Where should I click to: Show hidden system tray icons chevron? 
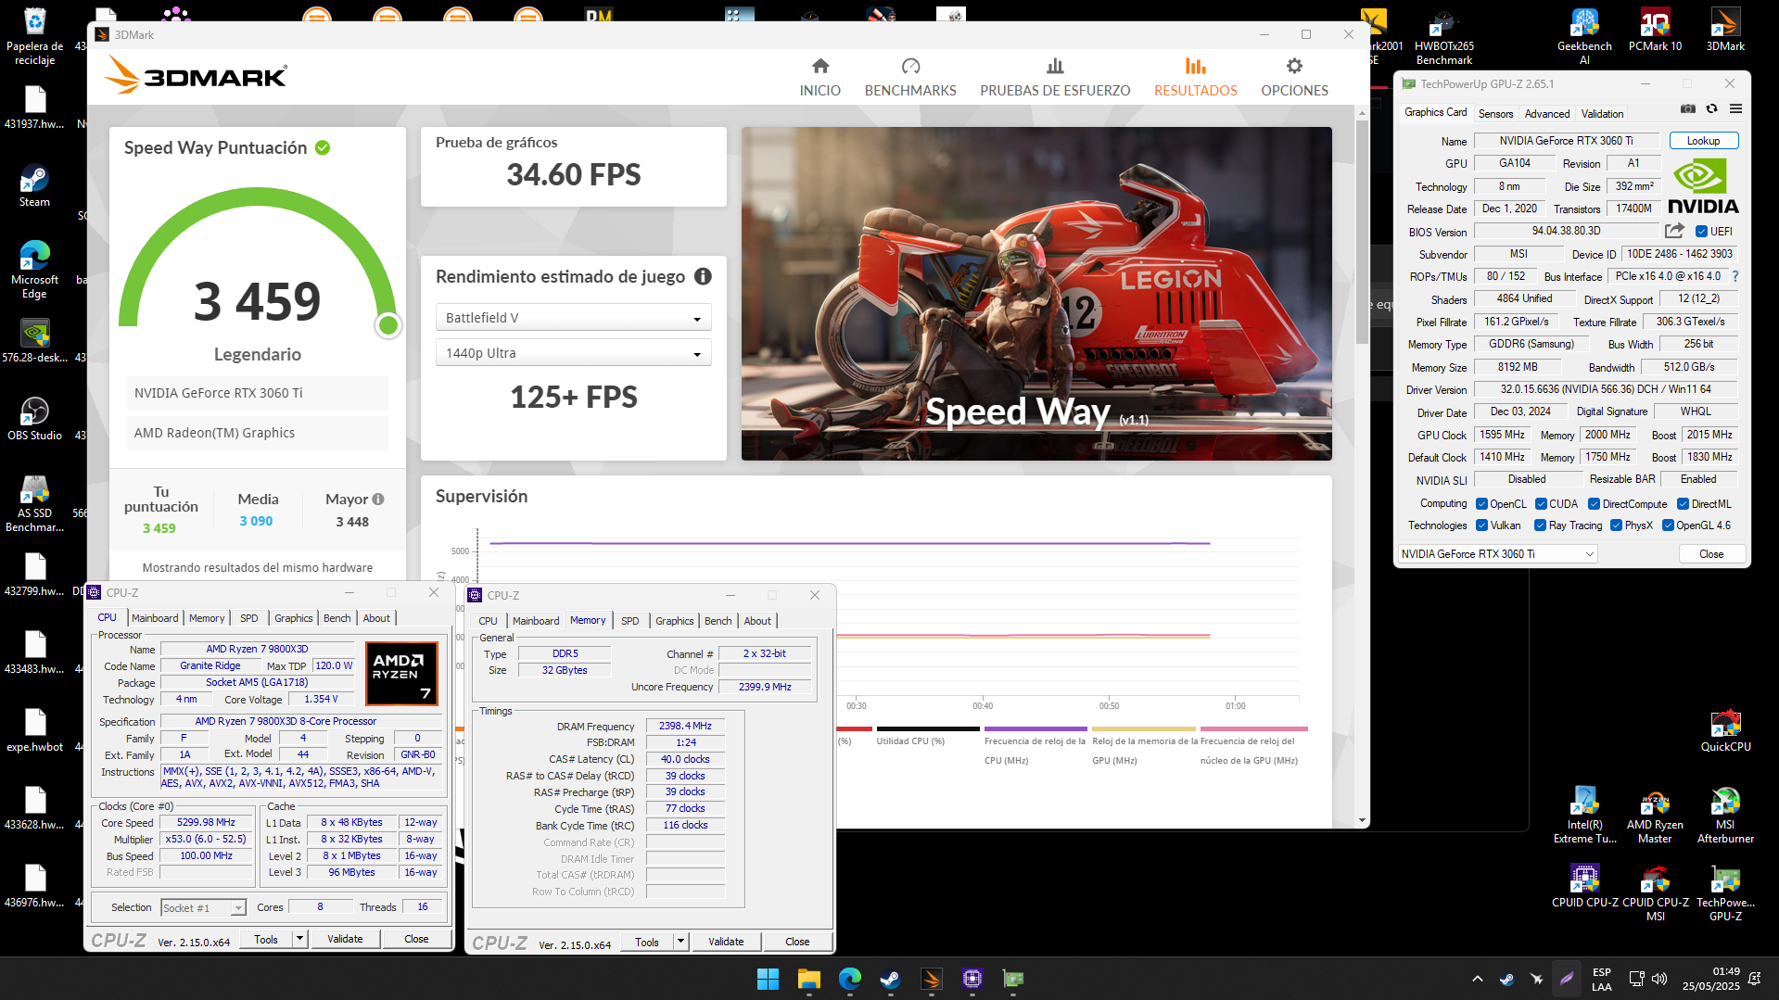pyautogui.click(x=1477, y=979)
